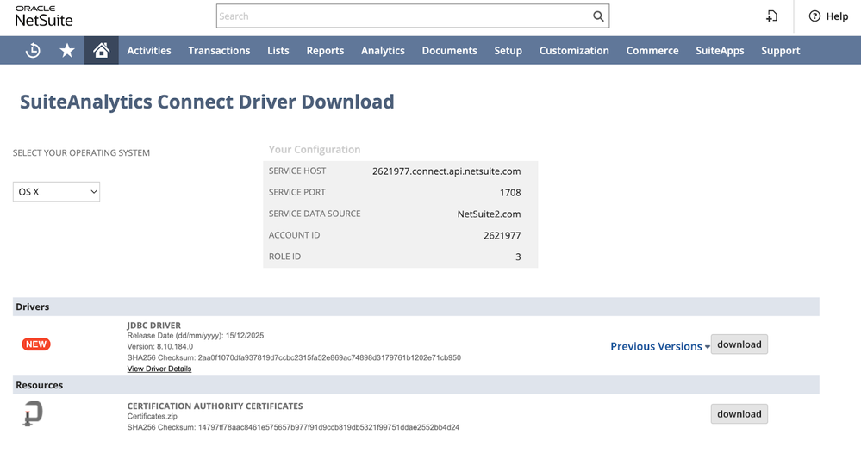The height and width of the screenshot is (459, 861).
Task: Download the Certification Authority Certificates
Action: (x=739, y=414)
